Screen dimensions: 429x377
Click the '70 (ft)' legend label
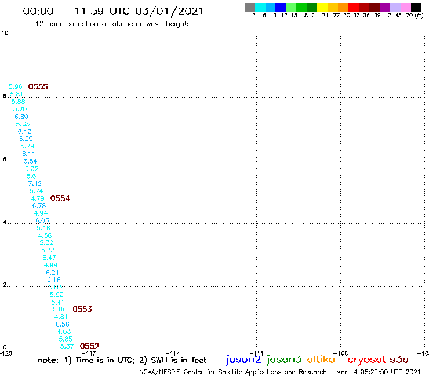pyautogui.click(x=415, y=16)
